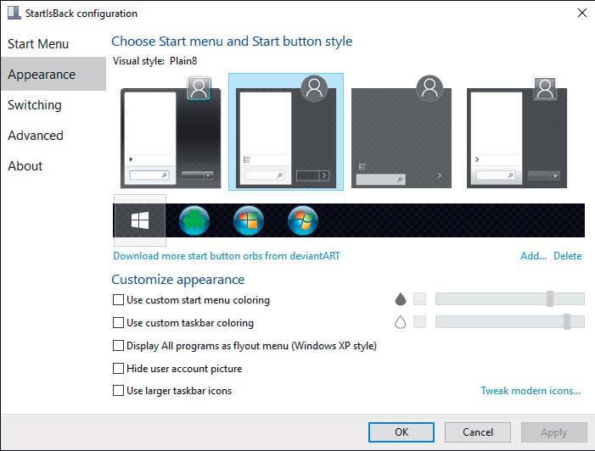Image resolution: width=595 pixels, height=451 pixels.
Task: Click the StartIsBack app icon in title bar
Action: (14, 13)
